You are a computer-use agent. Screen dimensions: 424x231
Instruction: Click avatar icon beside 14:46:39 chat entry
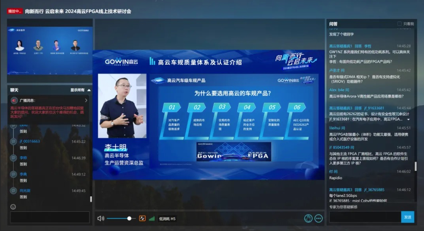pos(14,158)
